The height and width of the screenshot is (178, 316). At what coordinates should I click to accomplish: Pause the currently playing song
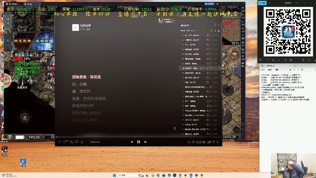tap(139, 142)
